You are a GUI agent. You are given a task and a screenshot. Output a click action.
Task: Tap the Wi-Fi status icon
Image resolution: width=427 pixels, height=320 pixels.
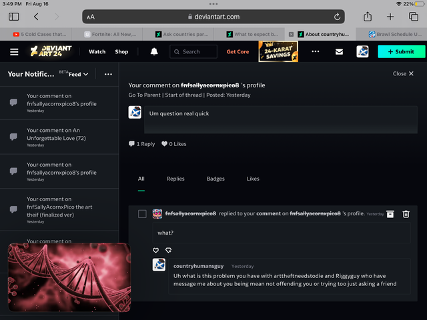(x=399, y=4)
